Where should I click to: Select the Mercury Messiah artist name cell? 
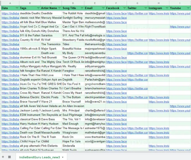(51, 18)
